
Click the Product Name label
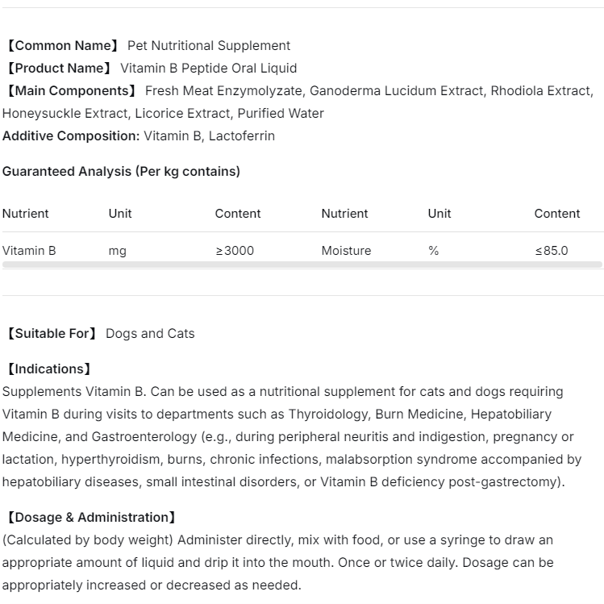59,68
